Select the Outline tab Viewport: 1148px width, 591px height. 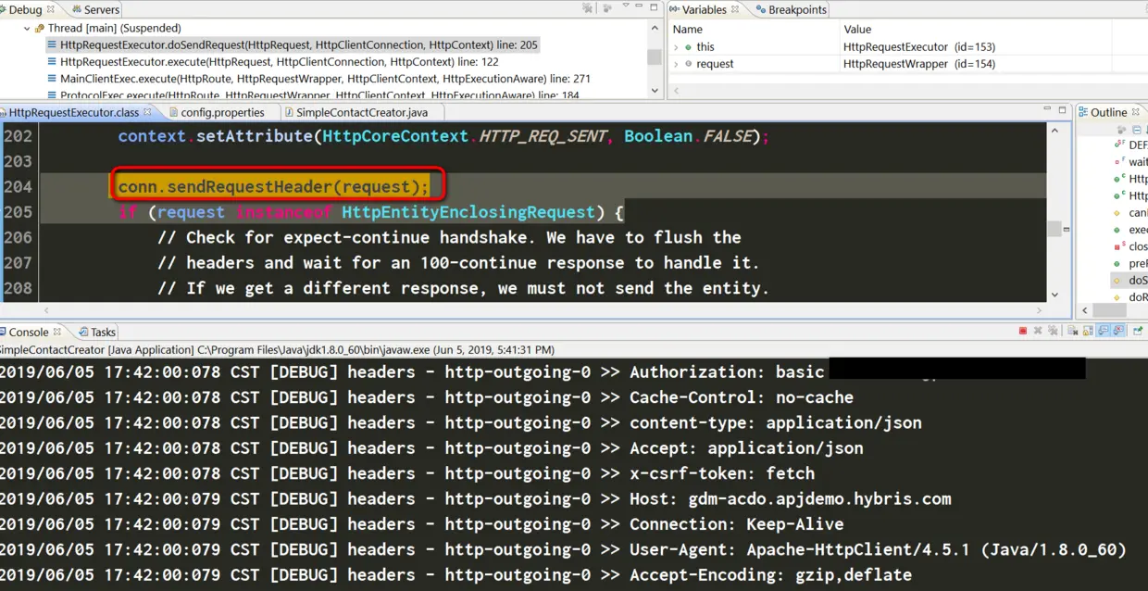(1108, 112)
